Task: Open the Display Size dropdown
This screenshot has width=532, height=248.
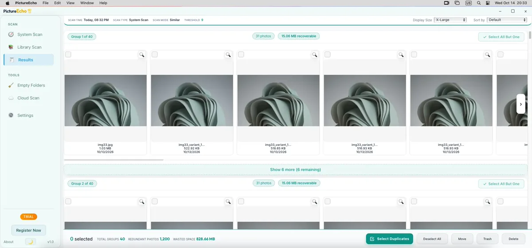Action: (450, 20)
